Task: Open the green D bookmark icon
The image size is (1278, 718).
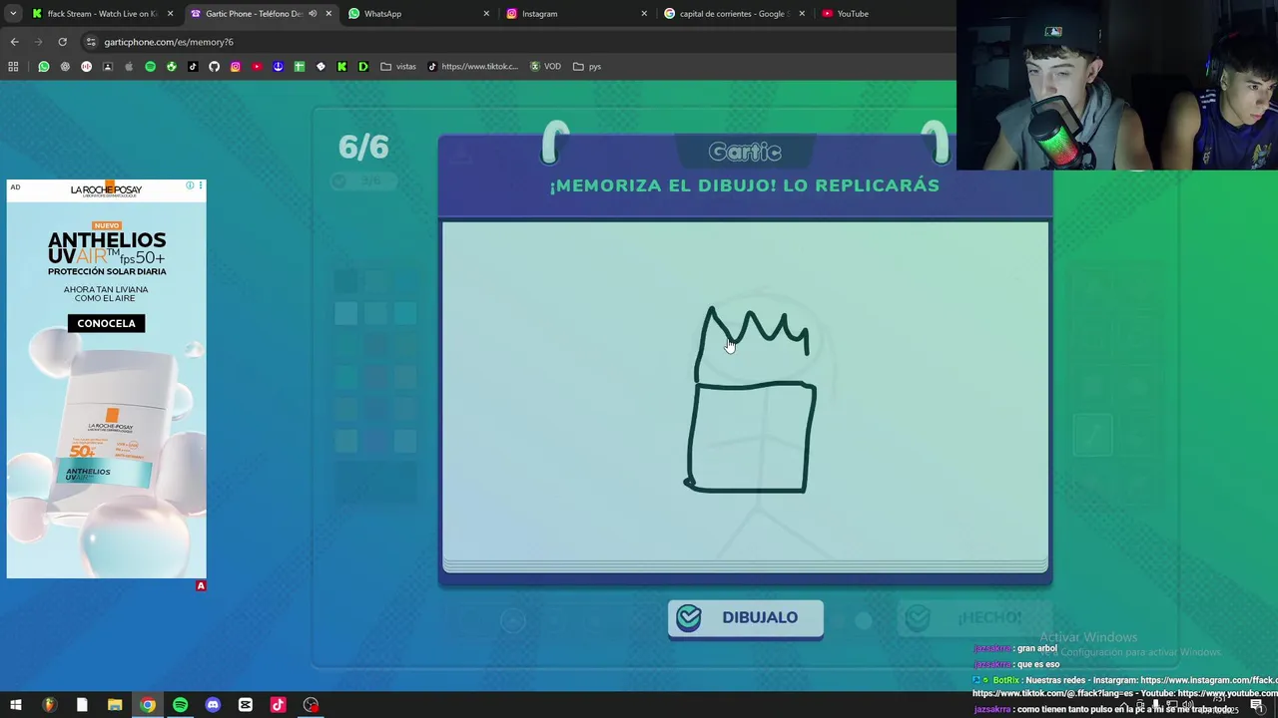Action: point(362,67)
